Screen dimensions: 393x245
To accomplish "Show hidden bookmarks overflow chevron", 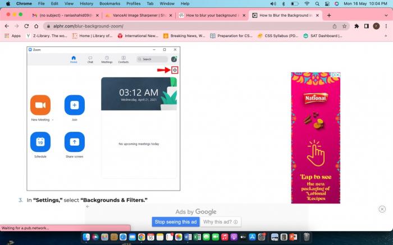I will [386, 36].
